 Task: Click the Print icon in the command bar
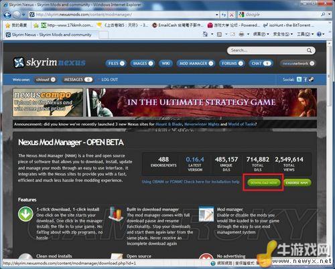[x=241, y=34]
